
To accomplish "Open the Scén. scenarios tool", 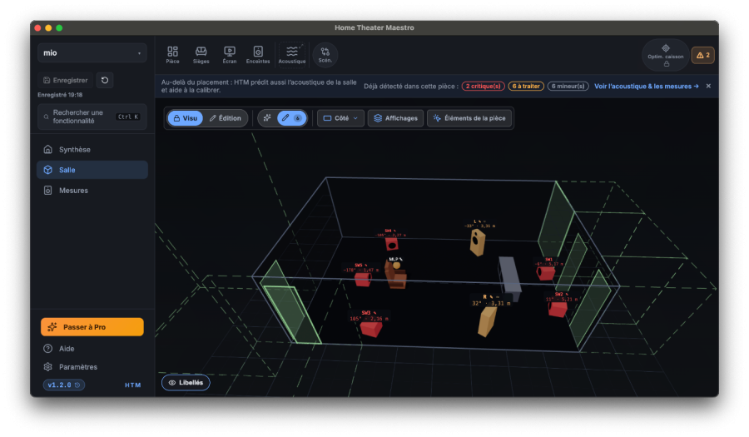I will (325, 55).
